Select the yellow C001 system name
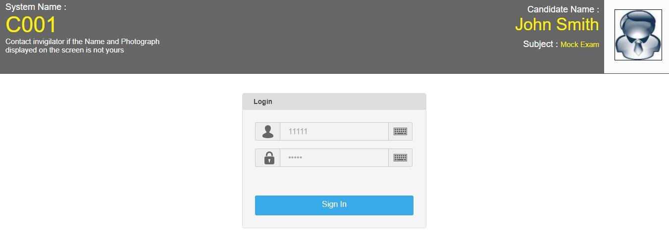 [x=31, y=25]
